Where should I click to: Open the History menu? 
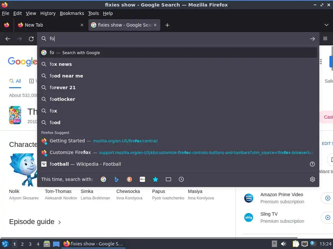pos(48,13)
